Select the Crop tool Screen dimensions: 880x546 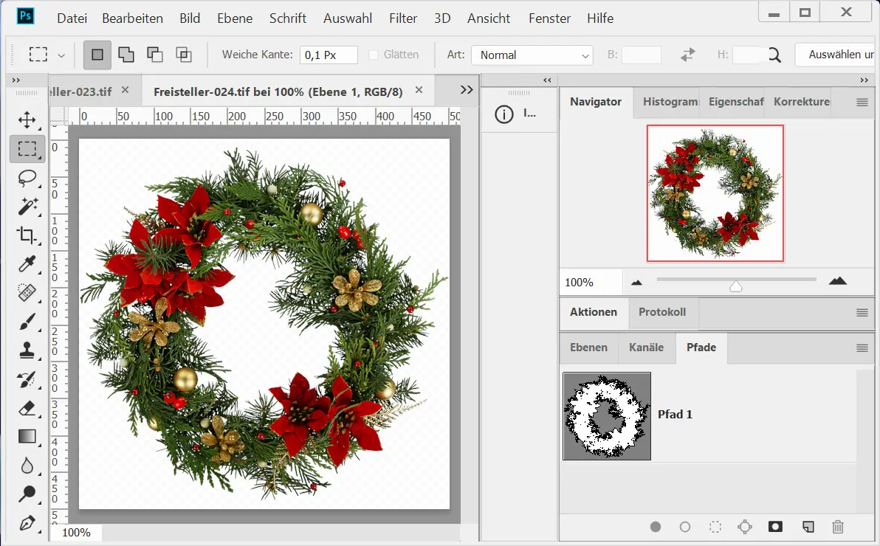pyautogui.click(x=27, y=235)
